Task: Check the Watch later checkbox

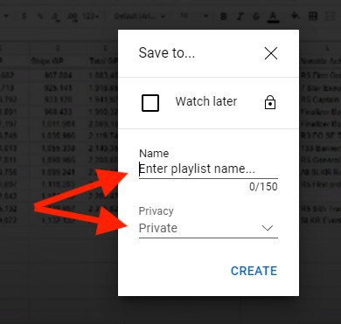Action: (150, 103)
